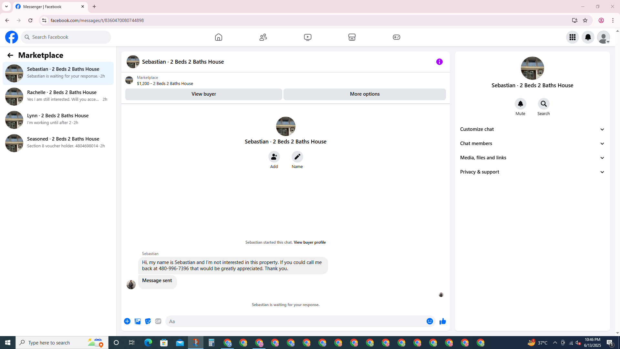Screen dimensions: 620x349
Task: Open the $1,200 Marketplace listing link
Action: [165, 83]
